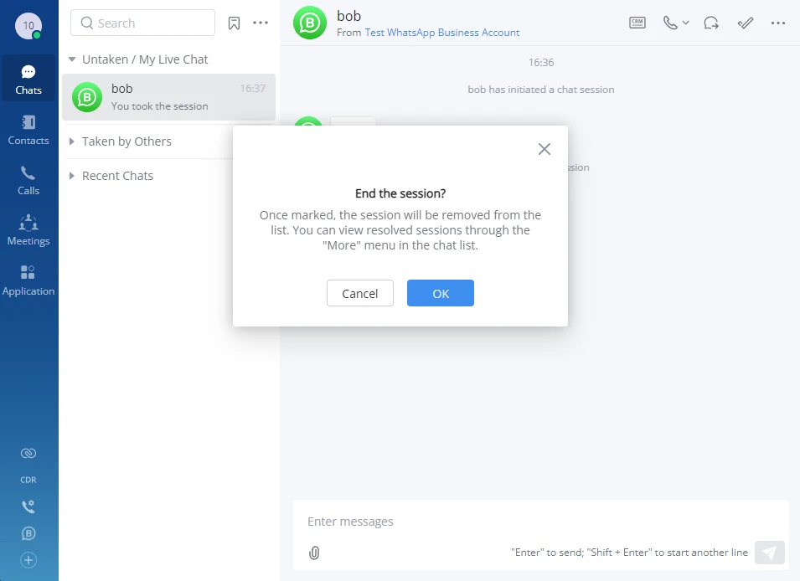Open the chat list More menu
800x581 pixels.
click(x=261, y=23)
